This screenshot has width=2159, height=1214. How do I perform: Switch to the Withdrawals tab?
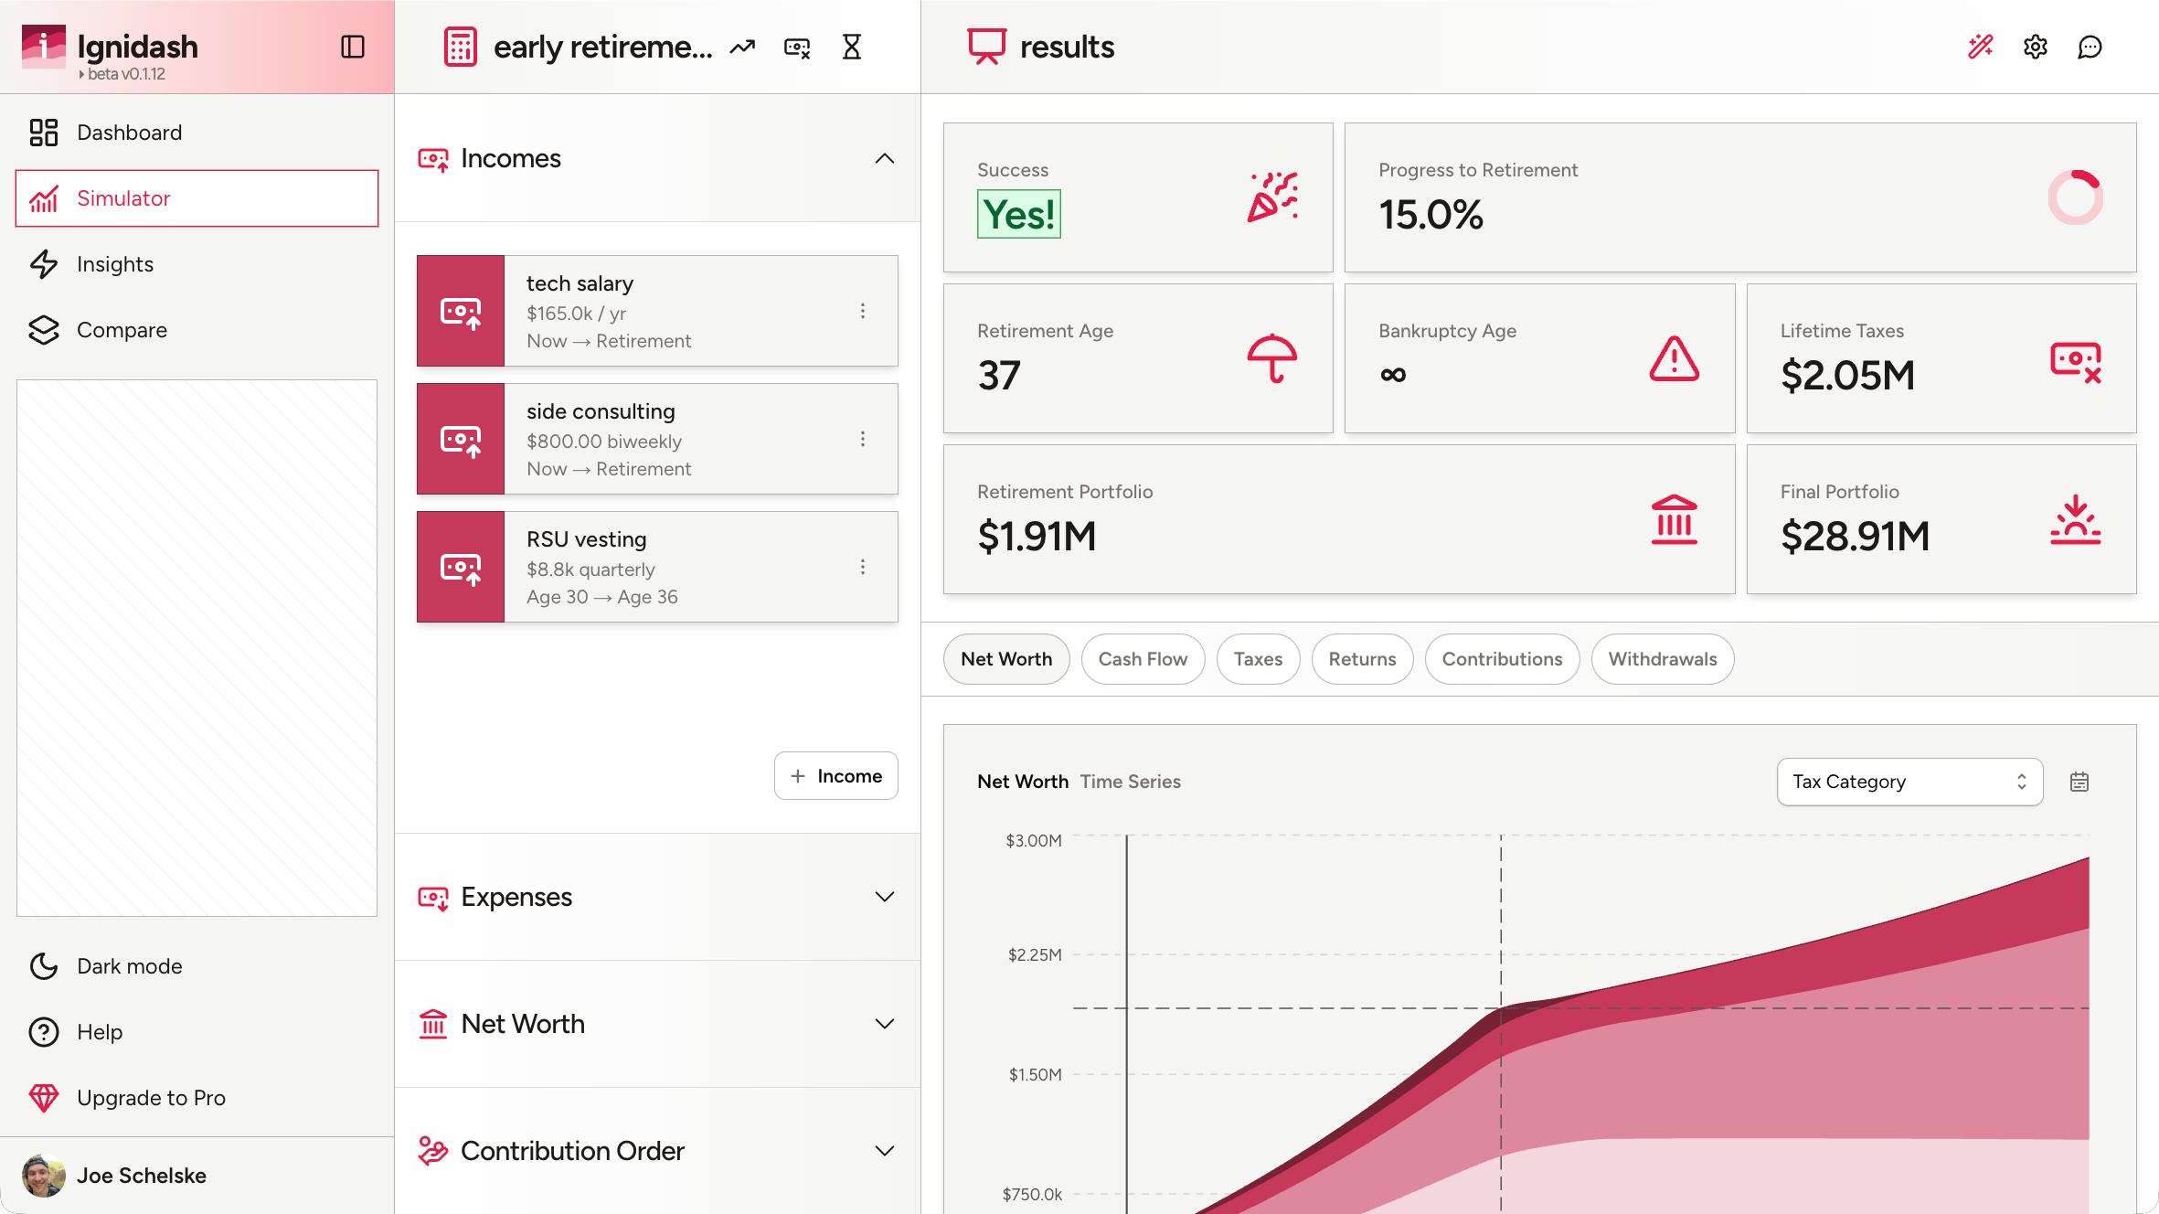[1662, 659]
